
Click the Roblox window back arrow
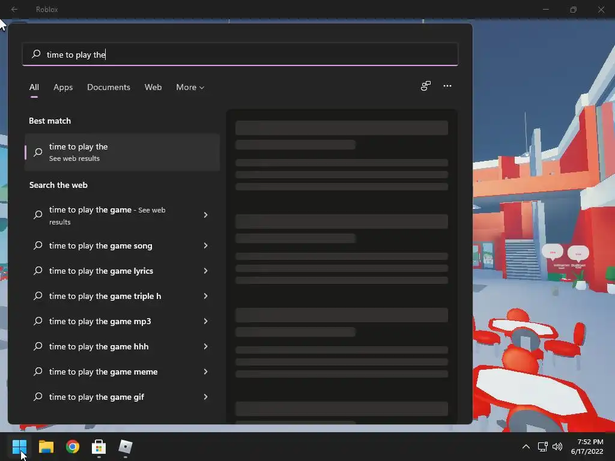pos(14,9)
